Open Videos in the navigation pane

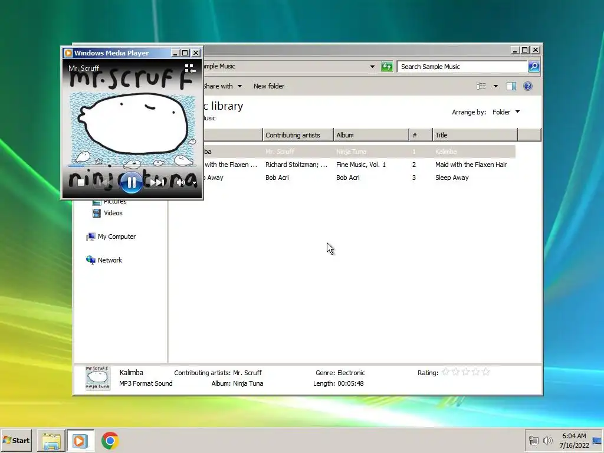click(x=113, y=213)
